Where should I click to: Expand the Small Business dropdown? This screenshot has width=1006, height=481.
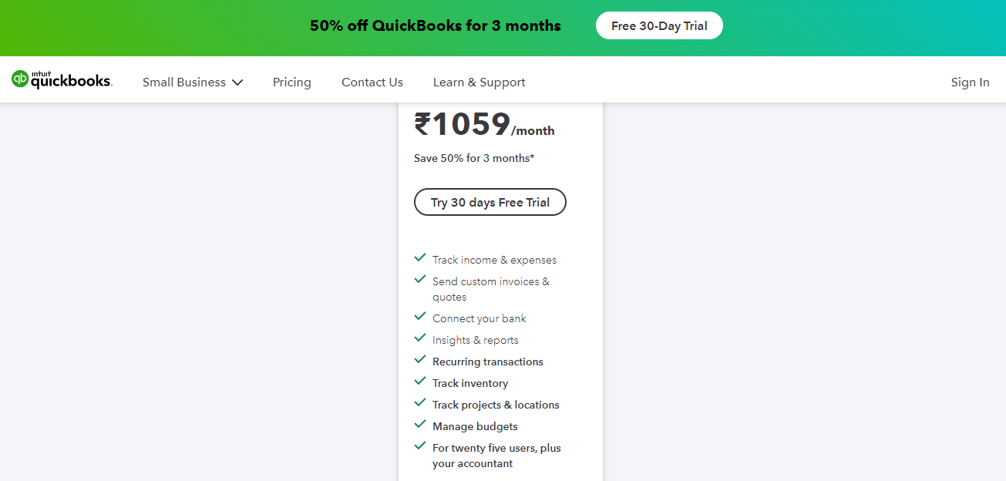tap(185, 82)
